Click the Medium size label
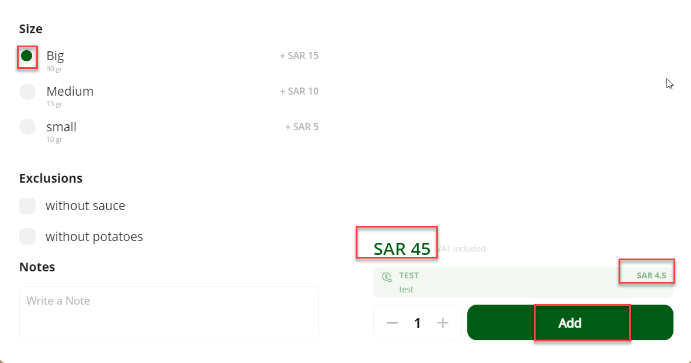The width and height of the screenshot is (691, 363). 70,91
